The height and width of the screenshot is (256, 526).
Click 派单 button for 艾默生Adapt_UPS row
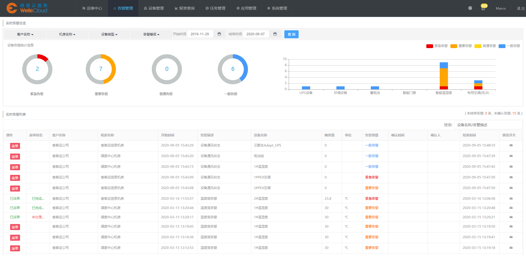(x=15, y=146)
